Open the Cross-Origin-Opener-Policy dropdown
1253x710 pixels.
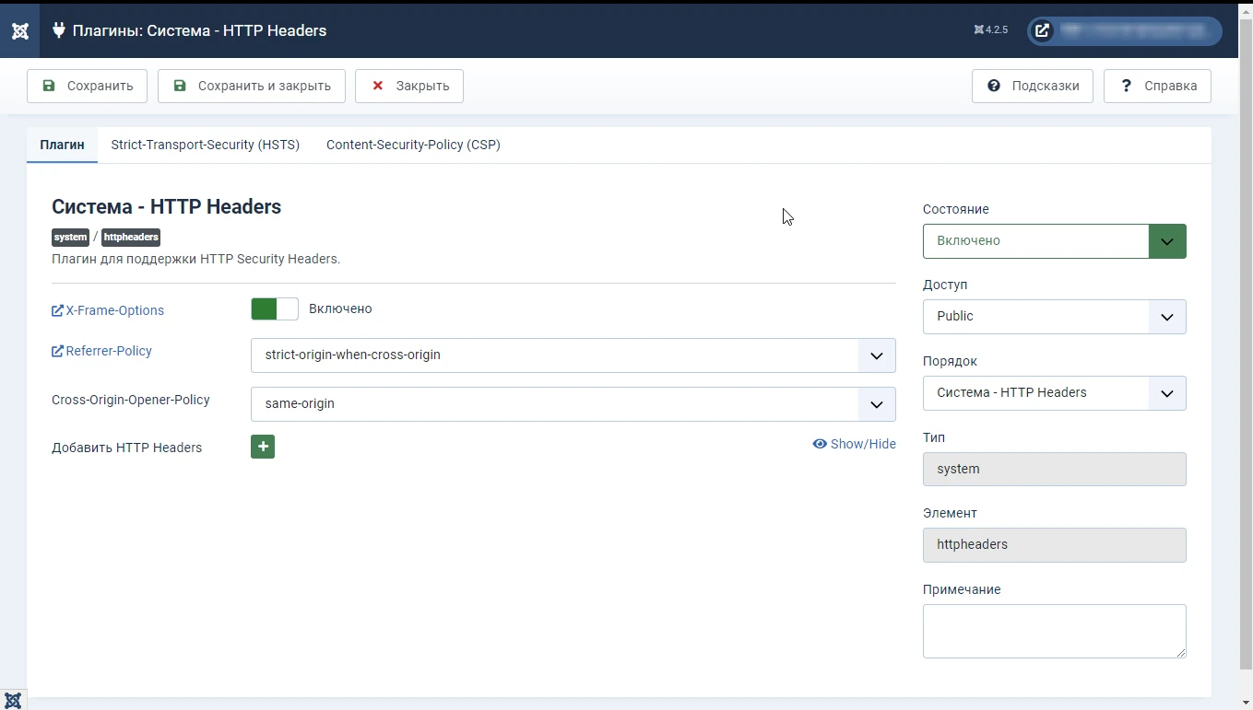click(573, 404)
